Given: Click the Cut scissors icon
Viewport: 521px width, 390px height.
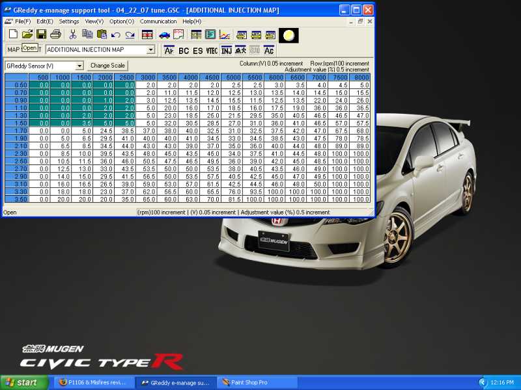Looking at the screenshot, I should coord(73,34).
